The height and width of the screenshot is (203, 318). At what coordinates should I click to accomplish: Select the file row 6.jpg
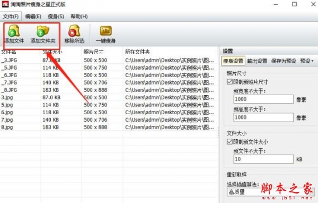pyautogui.click(x=109, y=112)
